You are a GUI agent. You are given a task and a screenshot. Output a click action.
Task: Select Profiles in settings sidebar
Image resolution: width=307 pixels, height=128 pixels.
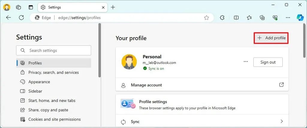pyautogui.click(x=54, y=63)
